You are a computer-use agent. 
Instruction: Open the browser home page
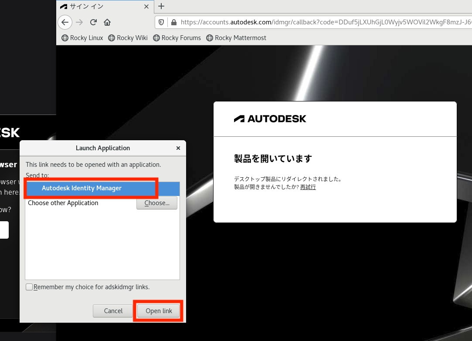click(107, 22)
